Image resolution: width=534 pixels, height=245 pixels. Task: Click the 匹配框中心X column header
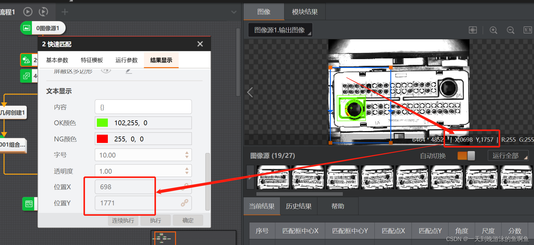(x=300, y=231)
